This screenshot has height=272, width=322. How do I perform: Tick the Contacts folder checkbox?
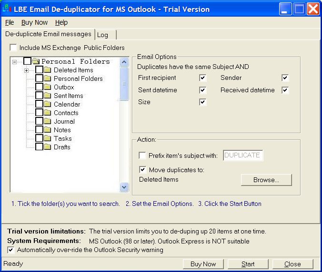tap(39, 113)
